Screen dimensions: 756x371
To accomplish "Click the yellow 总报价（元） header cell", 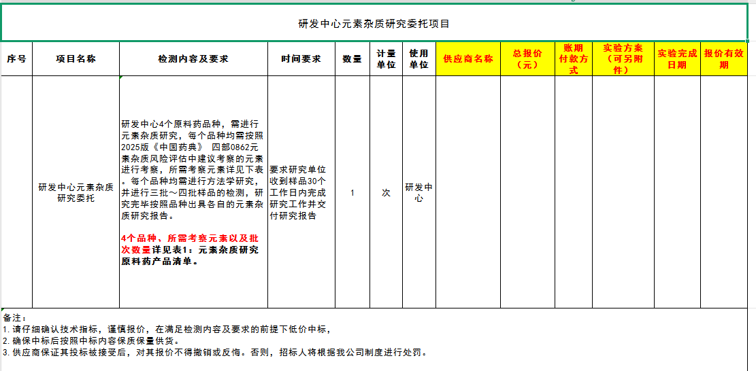I will (527, 59).
